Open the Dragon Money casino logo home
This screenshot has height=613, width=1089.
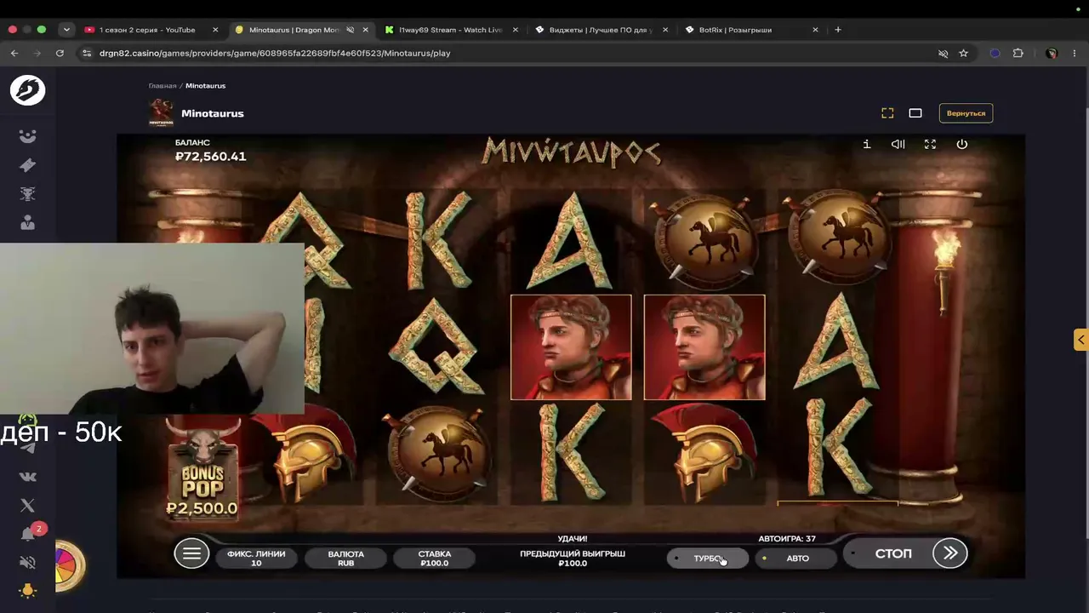click(27, 90)
